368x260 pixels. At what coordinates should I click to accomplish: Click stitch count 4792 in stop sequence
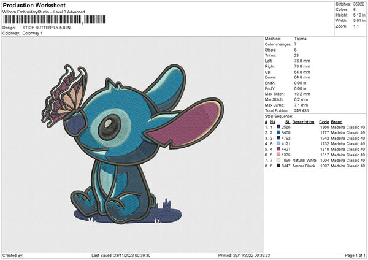286,138
